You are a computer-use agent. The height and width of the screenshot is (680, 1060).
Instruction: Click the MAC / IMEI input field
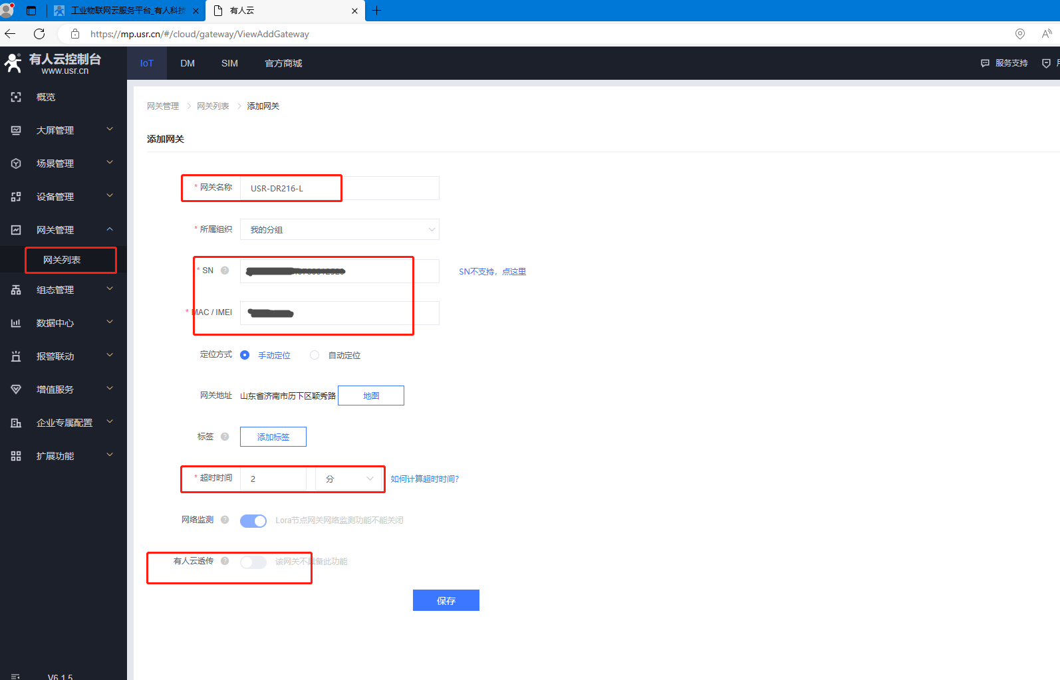pyautogui.click(x=340, y=313)
